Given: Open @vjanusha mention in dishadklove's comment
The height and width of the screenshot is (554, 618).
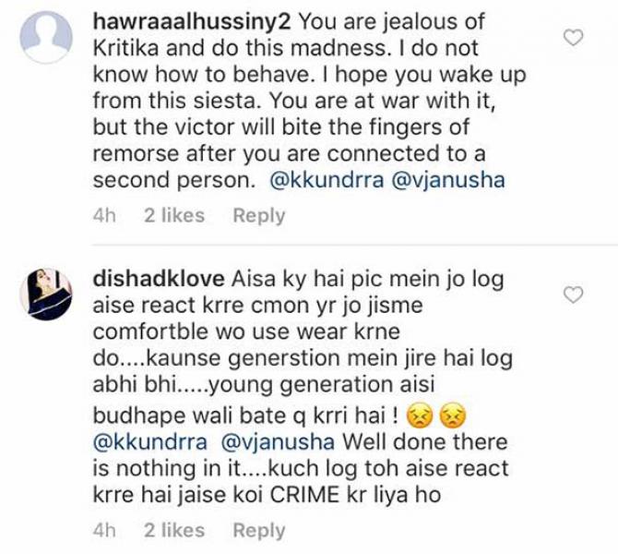Looking at the screenshot, I should 278,442.
